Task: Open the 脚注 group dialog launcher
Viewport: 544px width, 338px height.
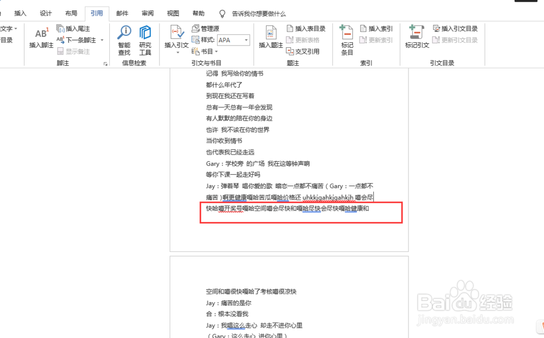Action: click(105, 63)
